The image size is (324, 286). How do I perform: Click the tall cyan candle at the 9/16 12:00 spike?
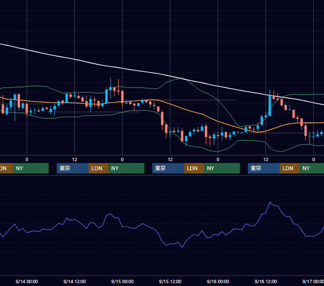[x=270, y=106]
